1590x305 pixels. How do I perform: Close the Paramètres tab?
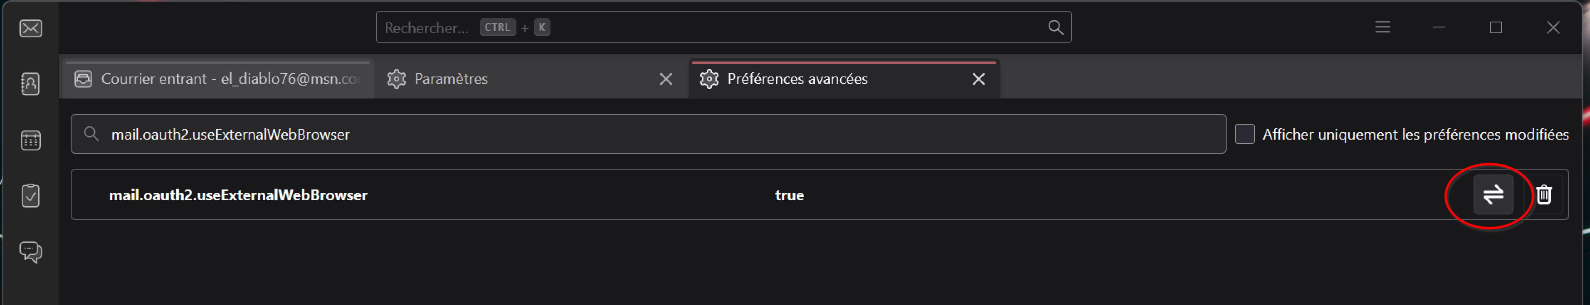pos(665,79)
